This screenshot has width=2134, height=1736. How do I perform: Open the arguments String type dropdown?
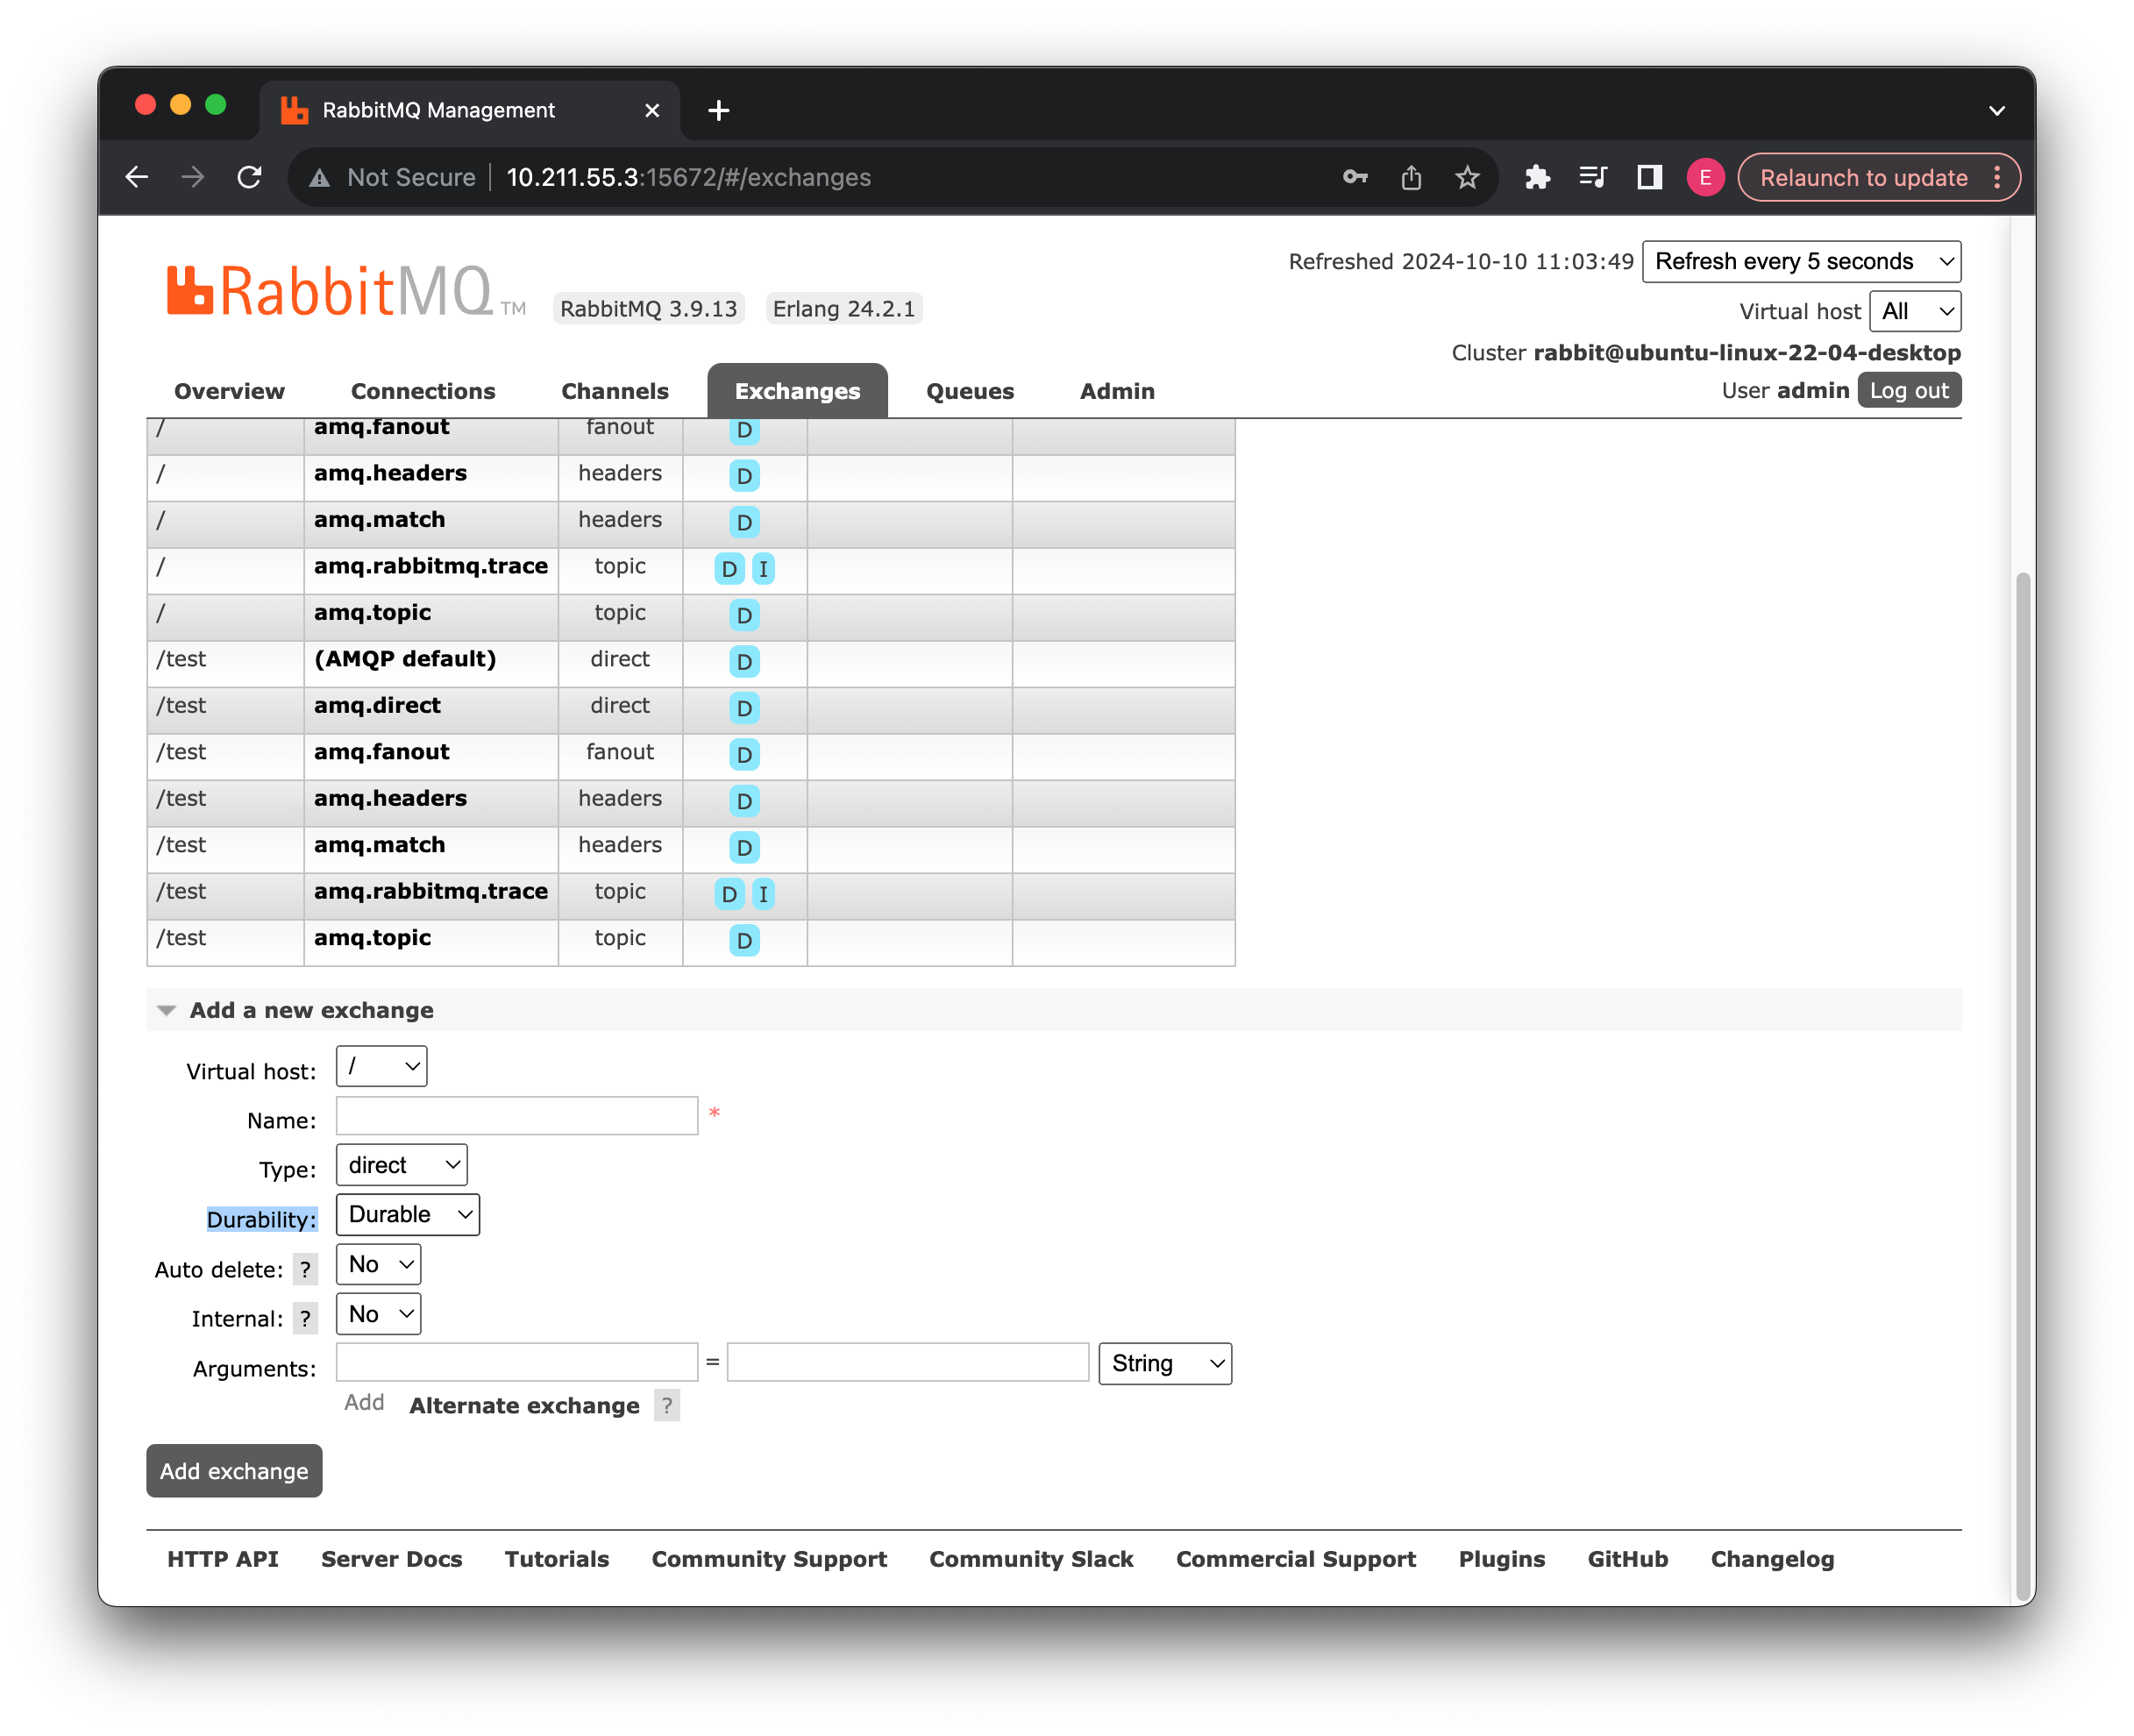click(x=1164, y=1363)
